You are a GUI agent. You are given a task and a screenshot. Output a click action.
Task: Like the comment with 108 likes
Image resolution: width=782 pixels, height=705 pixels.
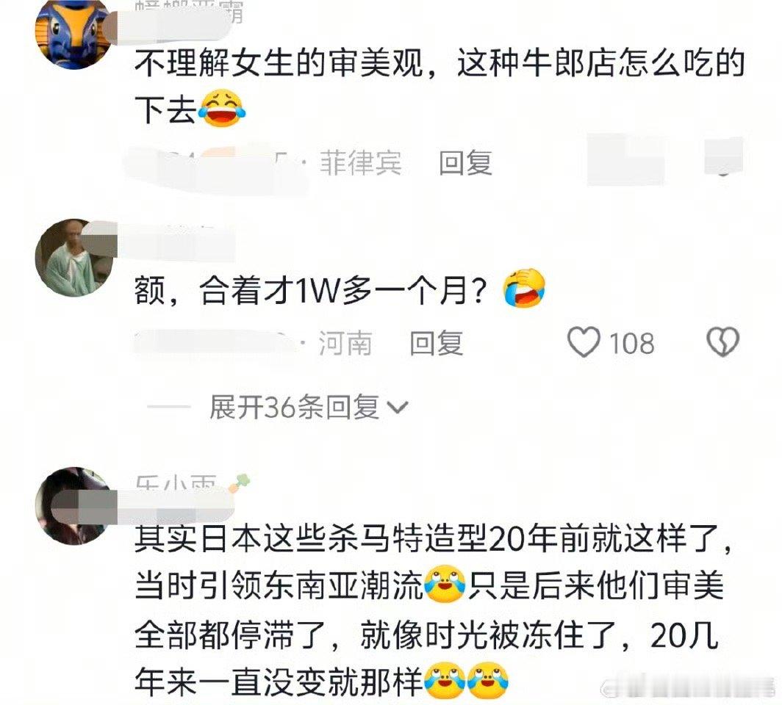tap(584, 342)
